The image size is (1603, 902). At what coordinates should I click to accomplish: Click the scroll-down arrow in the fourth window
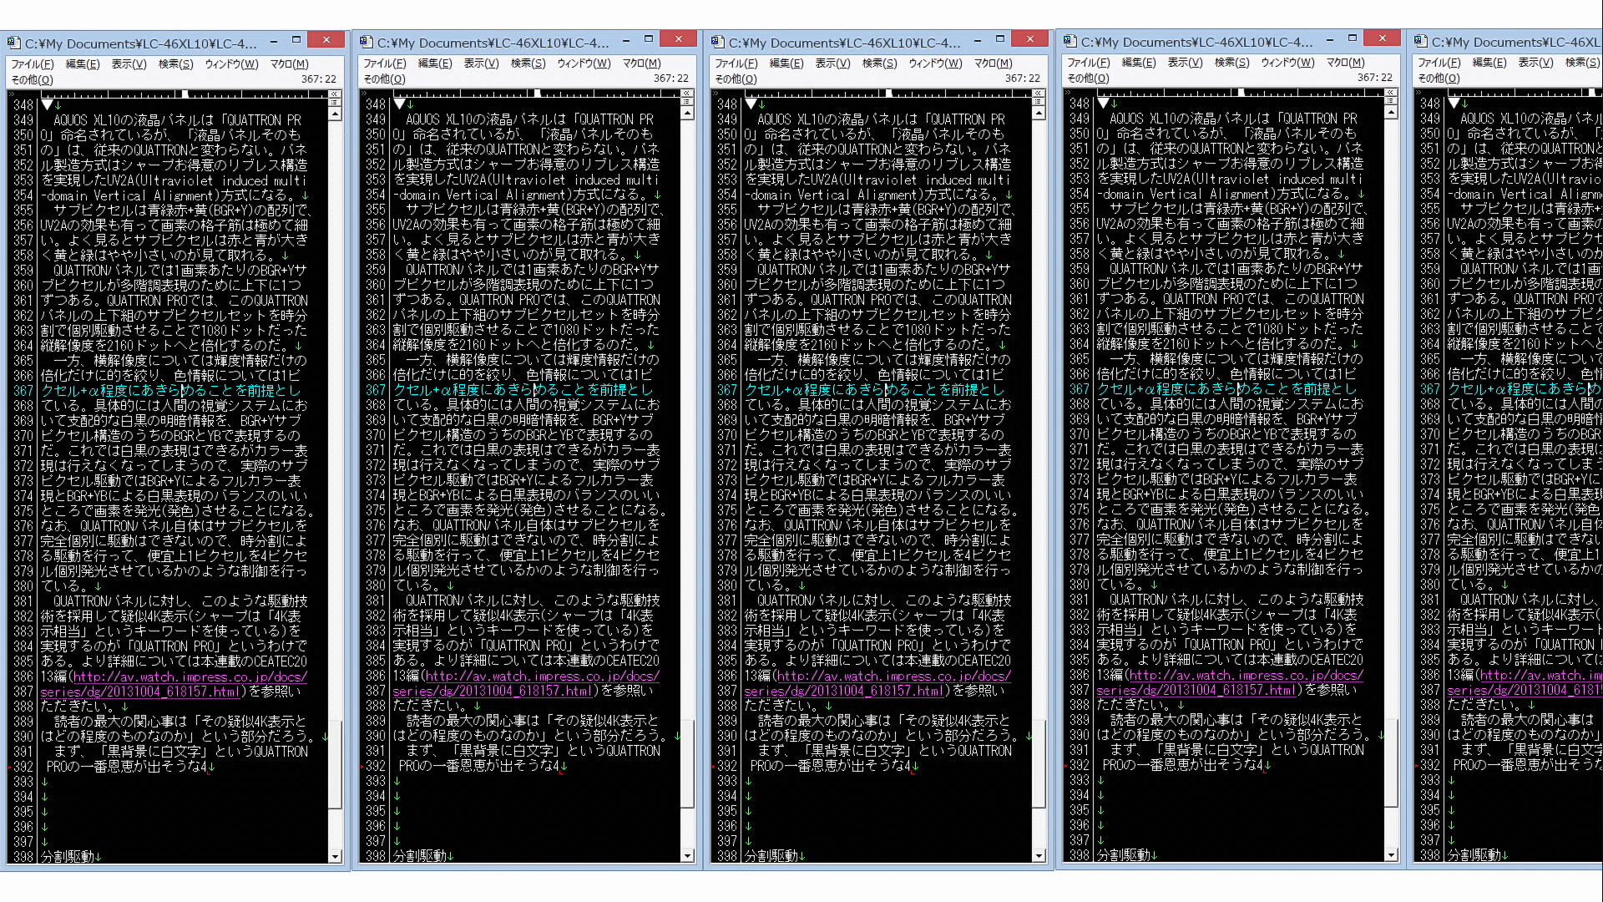tap(1391, 854)
